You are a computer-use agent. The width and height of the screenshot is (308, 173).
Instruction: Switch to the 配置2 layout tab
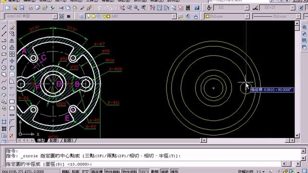point(68,140)
